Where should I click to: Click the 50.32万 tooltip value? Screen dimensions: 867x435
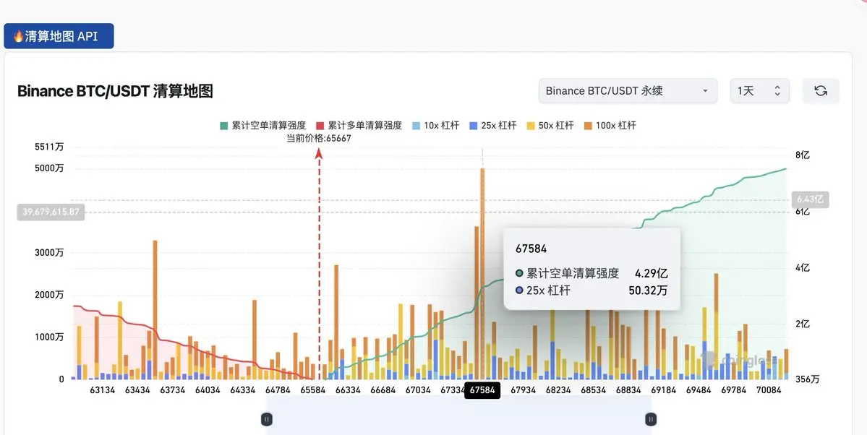647,290
